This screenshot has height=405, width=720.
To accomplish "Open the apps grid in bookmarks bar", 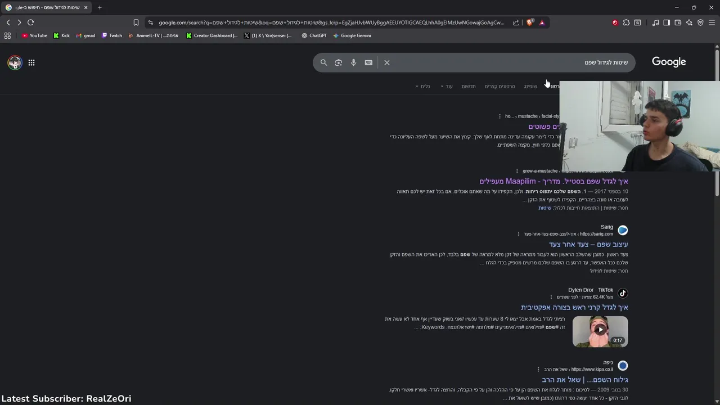I will click(x=7, y=35).
